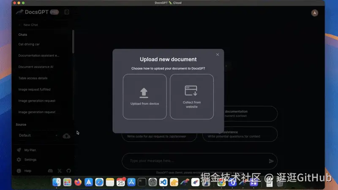Open Visual Studio Code from the dock
Image resolution: width=338 pixels, height=190 pixels.
[x=163, y=182]
